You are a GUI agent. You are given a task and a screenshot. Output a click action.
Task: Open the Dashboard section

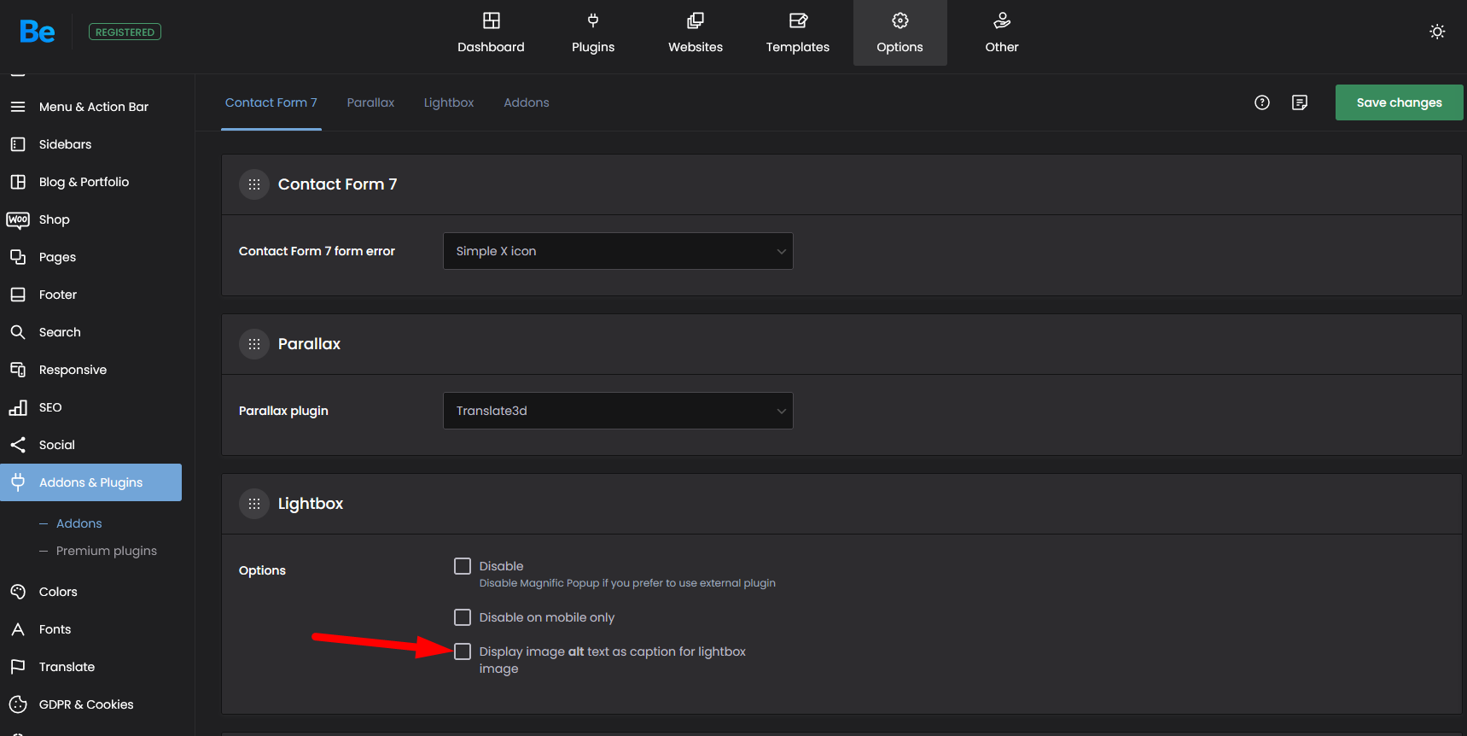click(x=491, y=33)
